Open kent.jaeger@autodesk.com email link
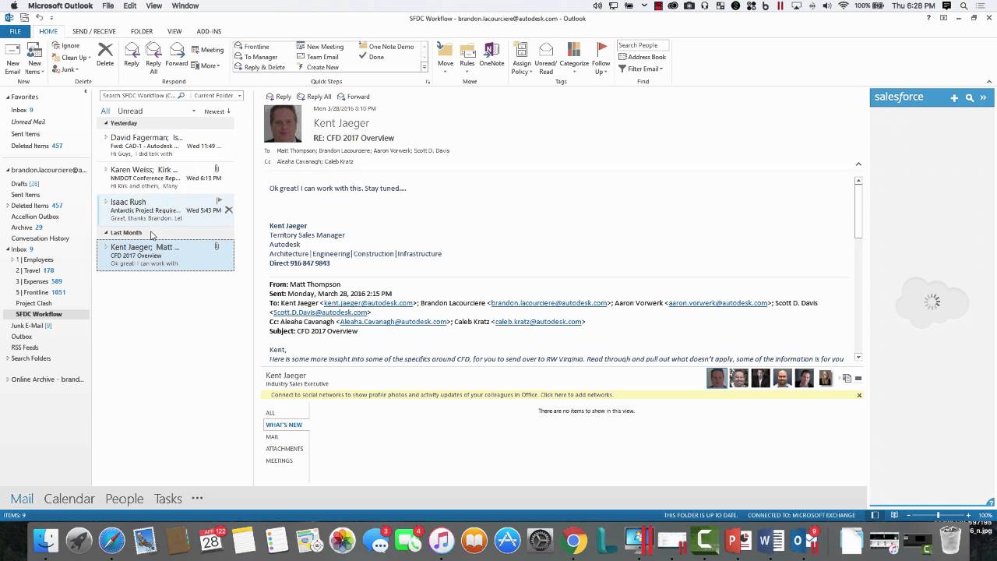The width and height of the screenshot is (997, 561). pos(368,303)
